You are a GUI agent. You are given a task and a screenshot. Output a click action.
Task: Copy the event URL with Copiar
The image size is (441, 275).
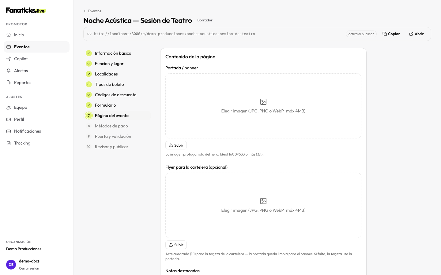pyautogui.click(x=391, y=34)
